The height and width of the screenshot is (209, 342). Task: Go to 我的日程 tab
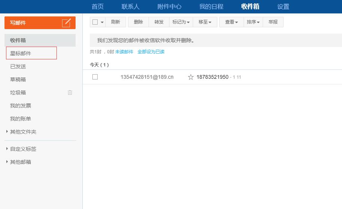(211, 7)
